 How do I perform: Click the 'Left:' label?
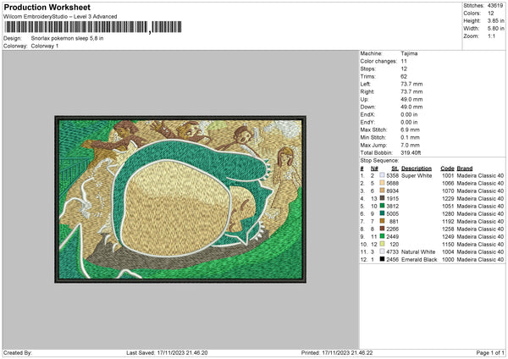366,84
